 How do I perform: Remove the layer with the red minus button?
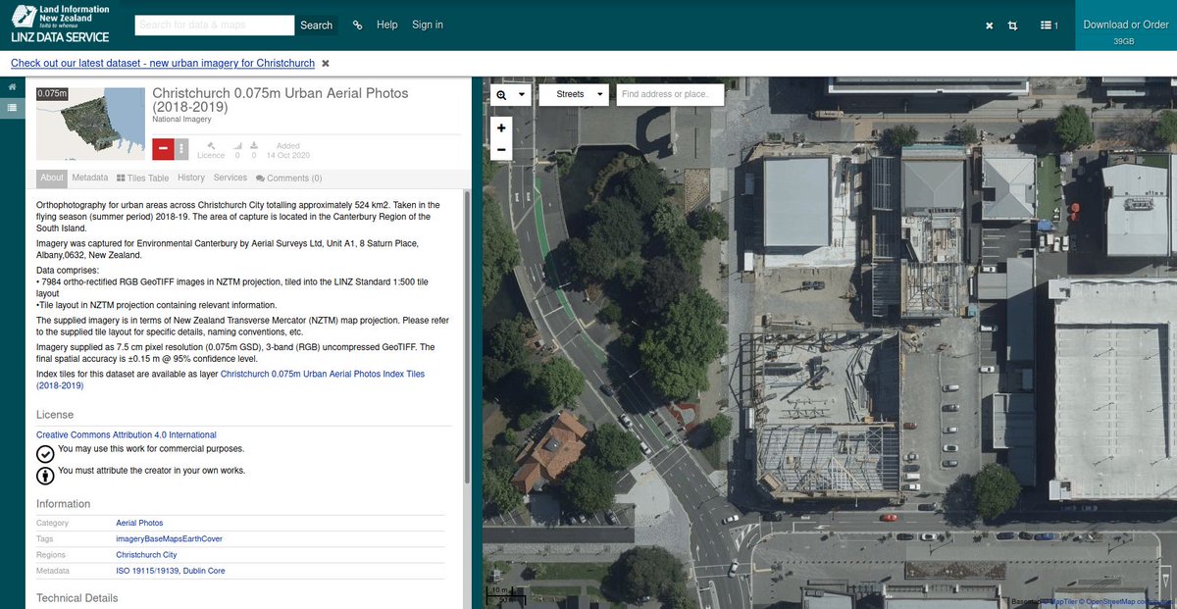click(x=163, y=149)
